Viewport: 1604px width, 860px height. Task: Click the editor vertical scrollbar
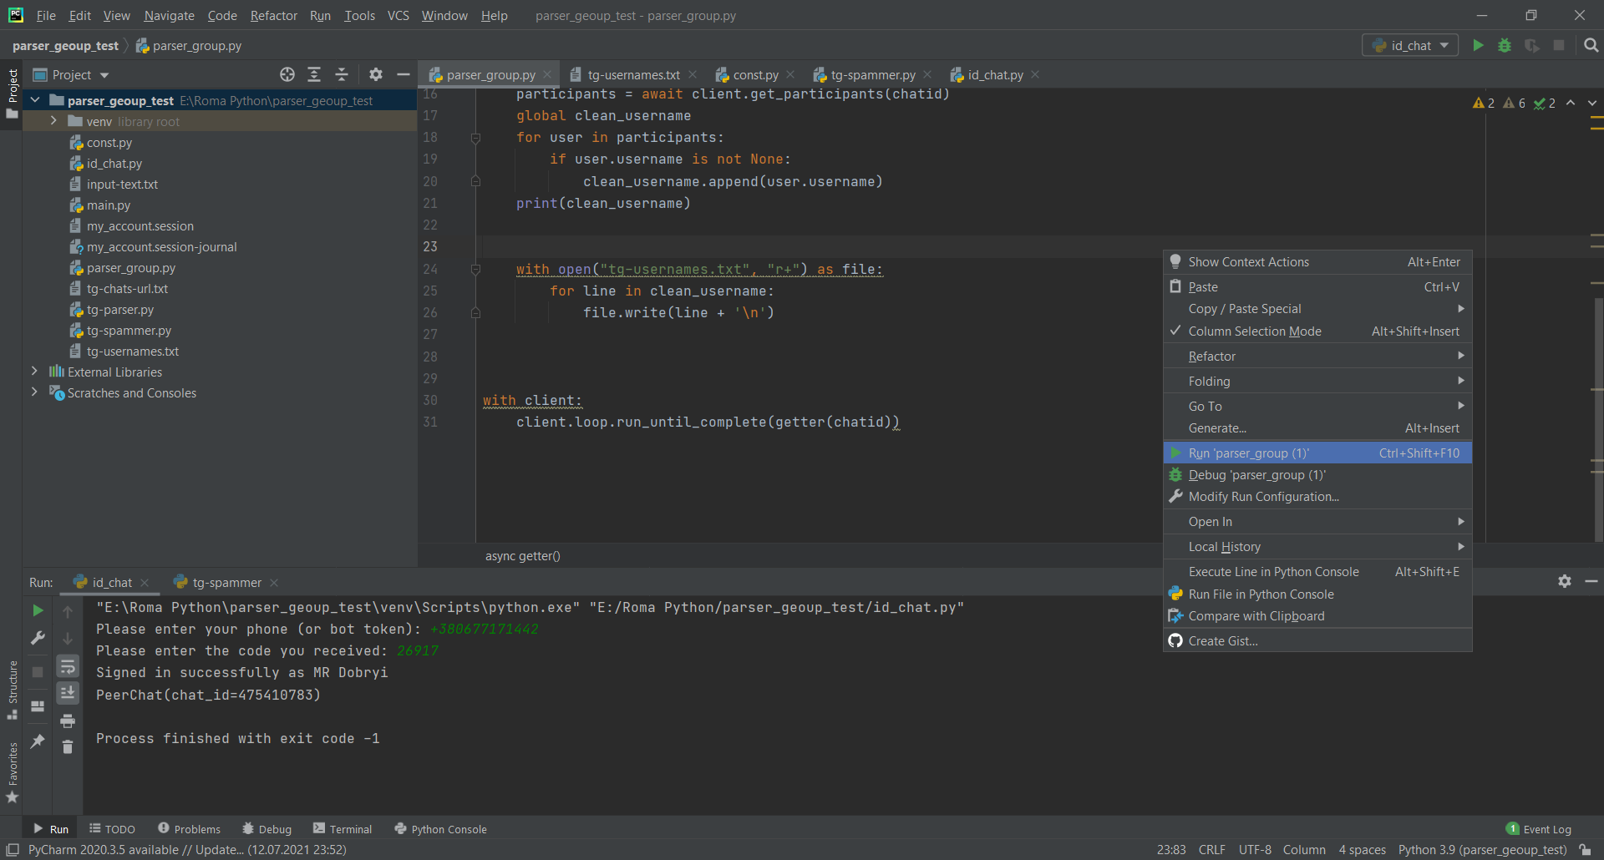(1598, 420)
